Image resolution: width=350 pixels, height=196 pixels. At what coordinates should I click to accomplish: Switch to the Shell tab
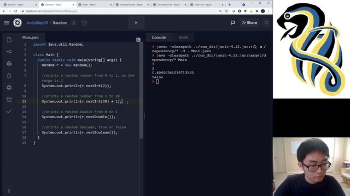click(183, 38)
